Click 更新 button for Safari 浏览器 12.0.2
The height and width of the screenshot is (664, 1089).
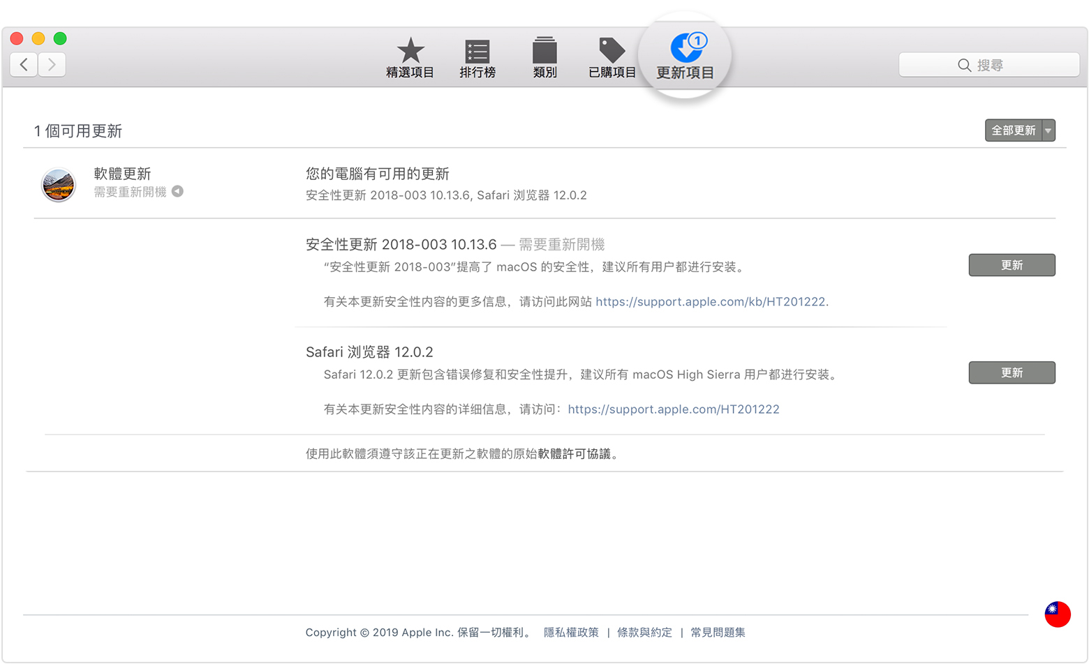[x=1012, y=372]
